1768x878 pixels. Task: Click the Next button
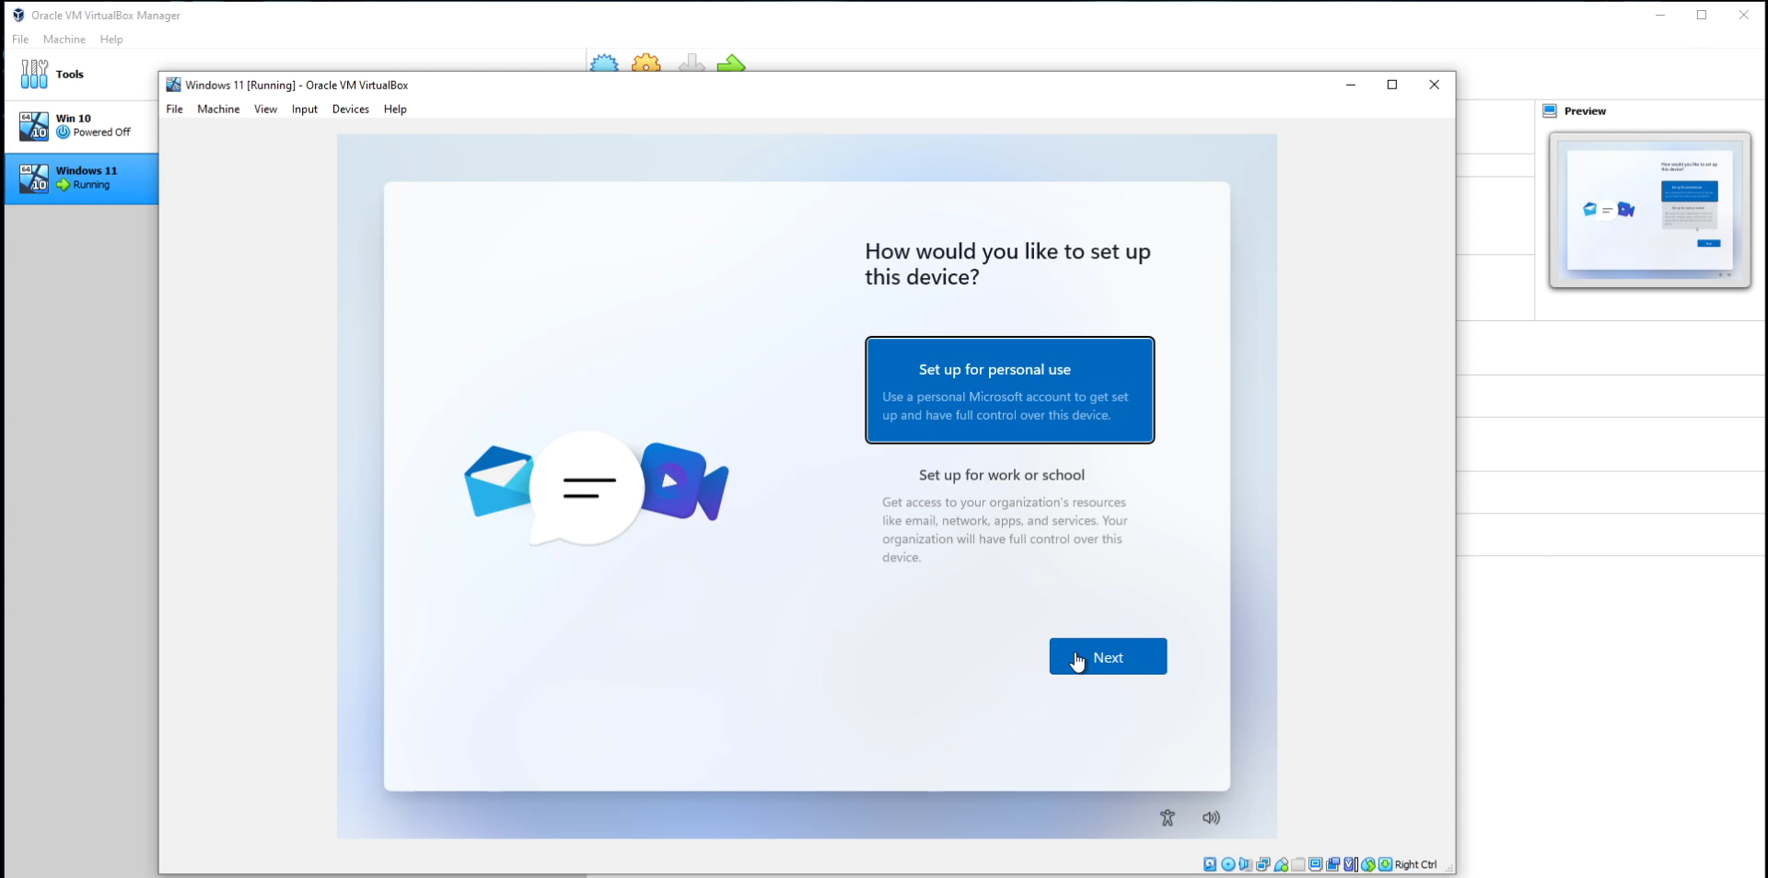click(x=1108, y=656)
